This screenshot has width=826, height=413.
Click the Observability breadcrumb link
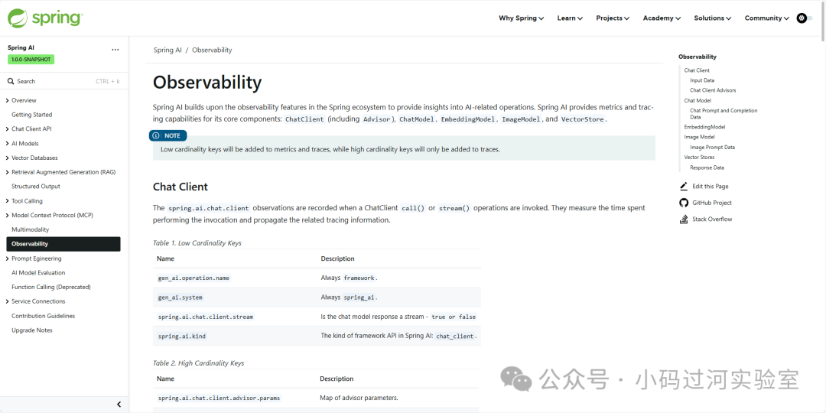tap(212, 50)
